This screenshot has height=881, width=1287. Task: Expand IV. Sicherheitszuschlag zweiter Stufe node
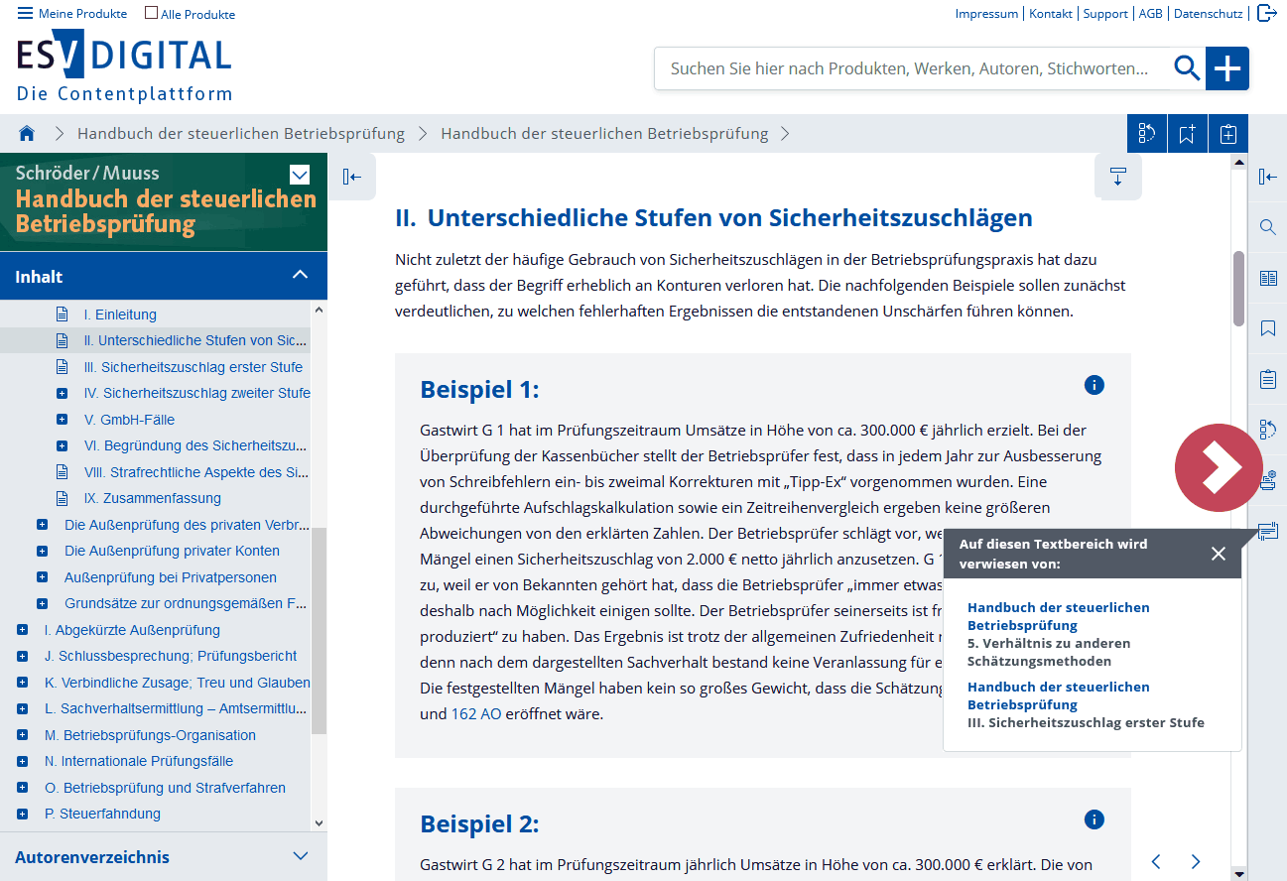tap(62, 394)
